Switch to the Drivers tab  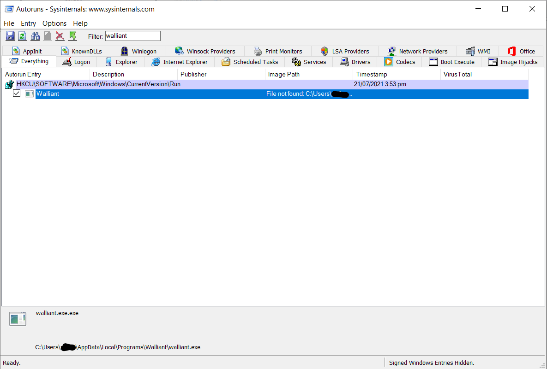coord(355,62)
